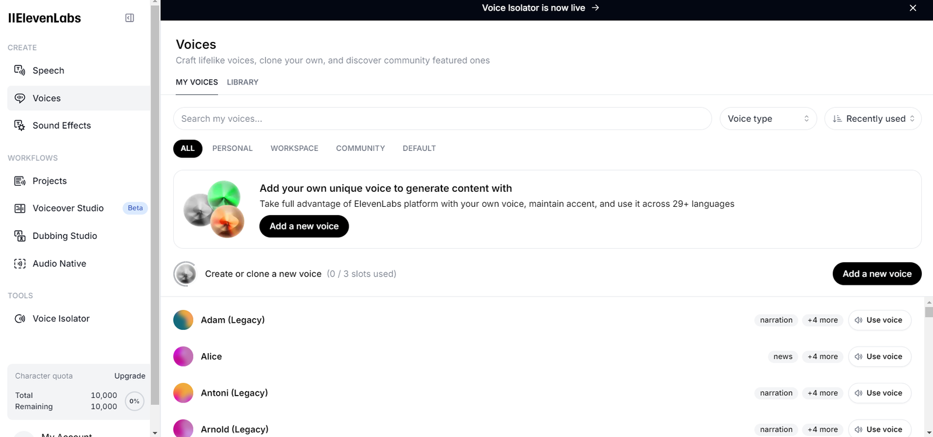Click Use voice for Adam (Legacy)
Image resolution: width=933 pixels, height=437 pixels.
click(x=879, y=320)
